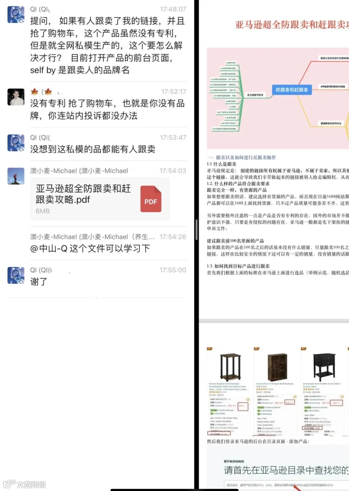Image resolution: width=349 pixels, height=491 pixels.
Task: Select the mind-map node "亚马逊账号安全"
Action: [x=255, y=94]
